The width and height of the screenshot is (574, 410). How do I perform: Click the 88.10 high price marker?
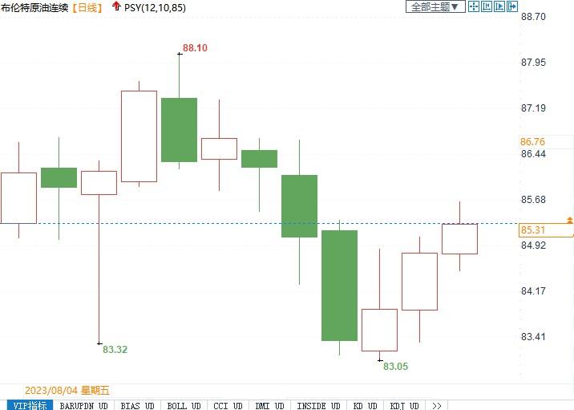[x=195, y=48]
